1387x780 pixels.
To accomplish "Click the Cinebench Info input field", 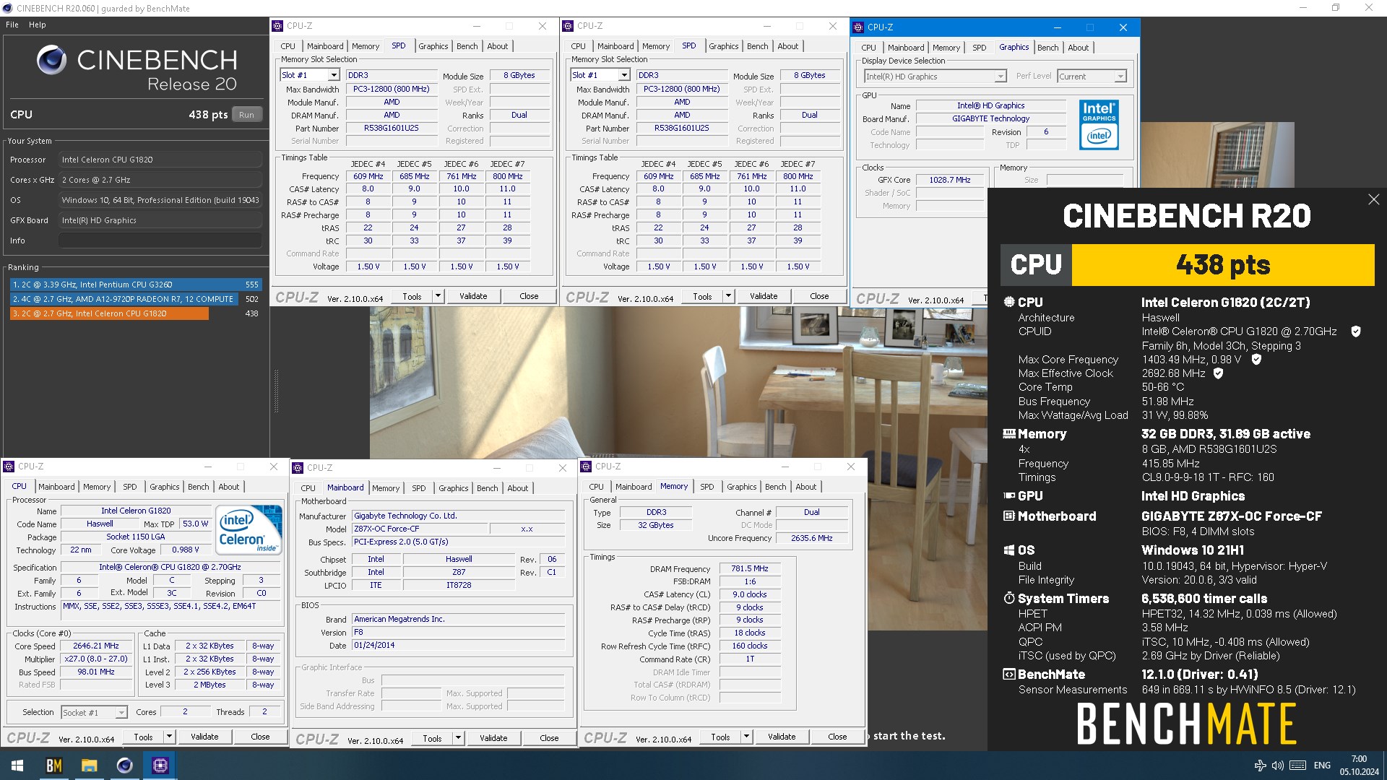I will (160, 240).
